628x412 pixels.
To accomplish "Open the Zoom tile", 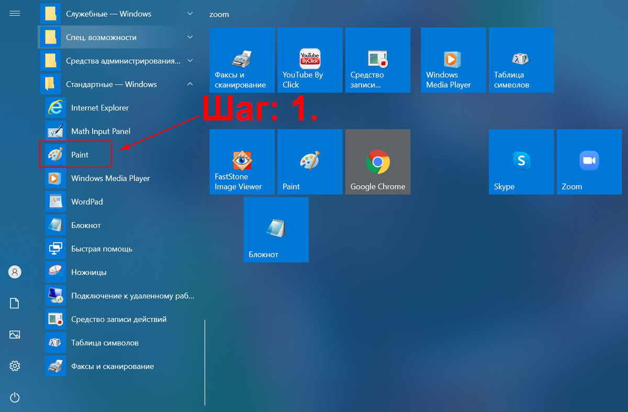I will coord(589,162).
